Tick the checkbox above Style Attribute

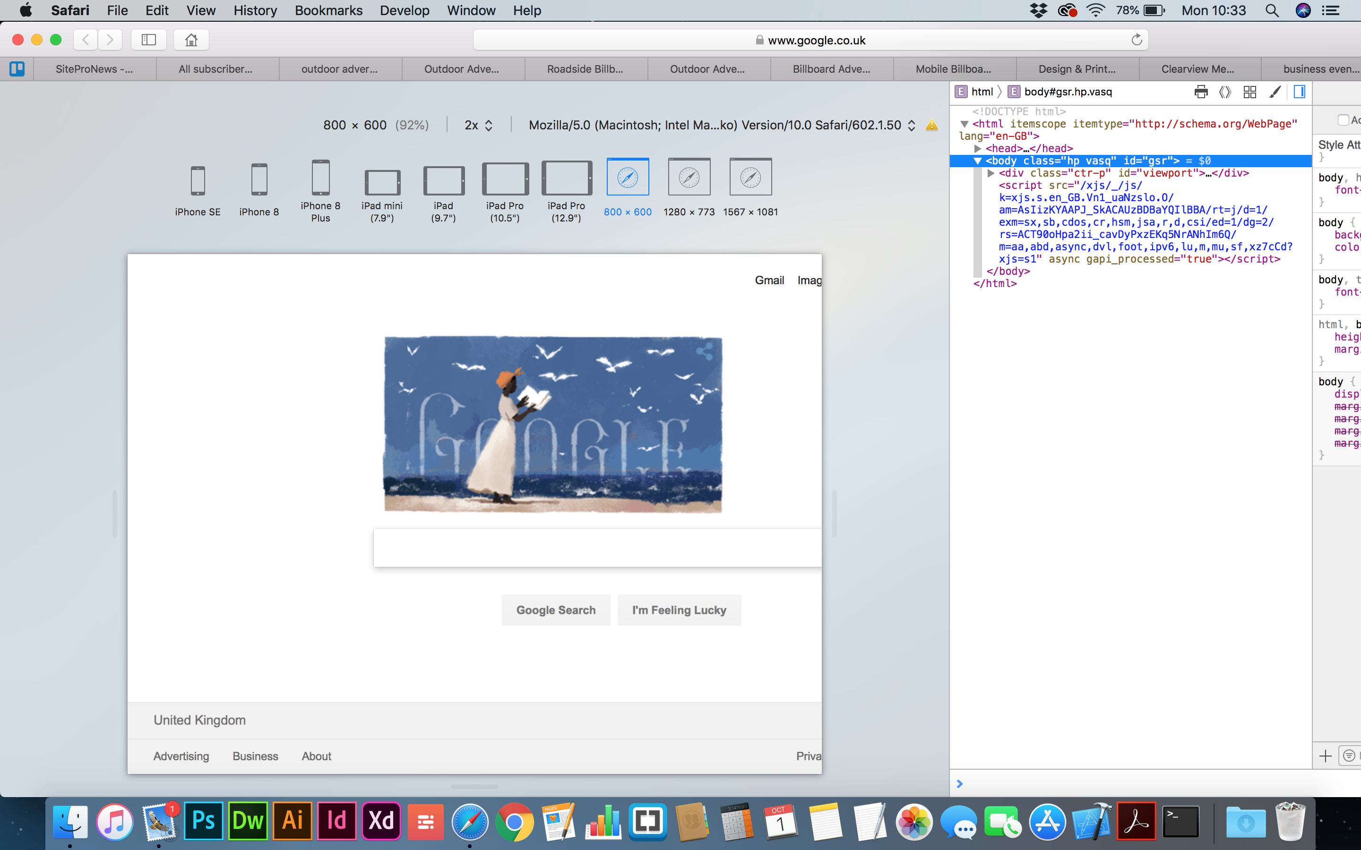pyautogui.click(x=1343, y=120)
